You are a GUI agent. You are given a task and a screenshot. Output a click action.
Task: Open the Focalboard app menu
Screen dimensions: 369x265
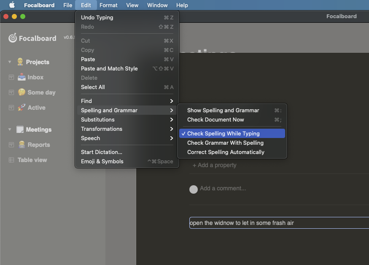(39, 5)
